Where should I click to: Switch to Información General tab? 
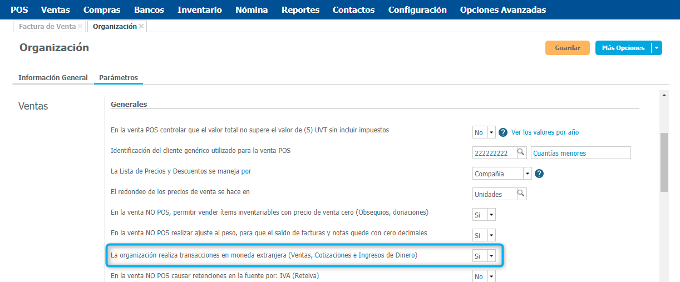53,78
